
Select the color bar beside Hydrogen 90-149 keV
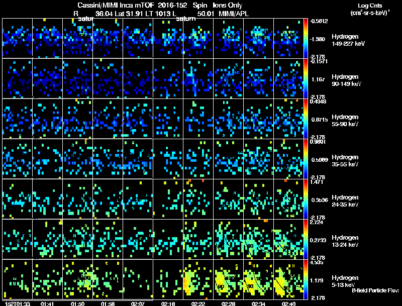[x=306, y=78]
